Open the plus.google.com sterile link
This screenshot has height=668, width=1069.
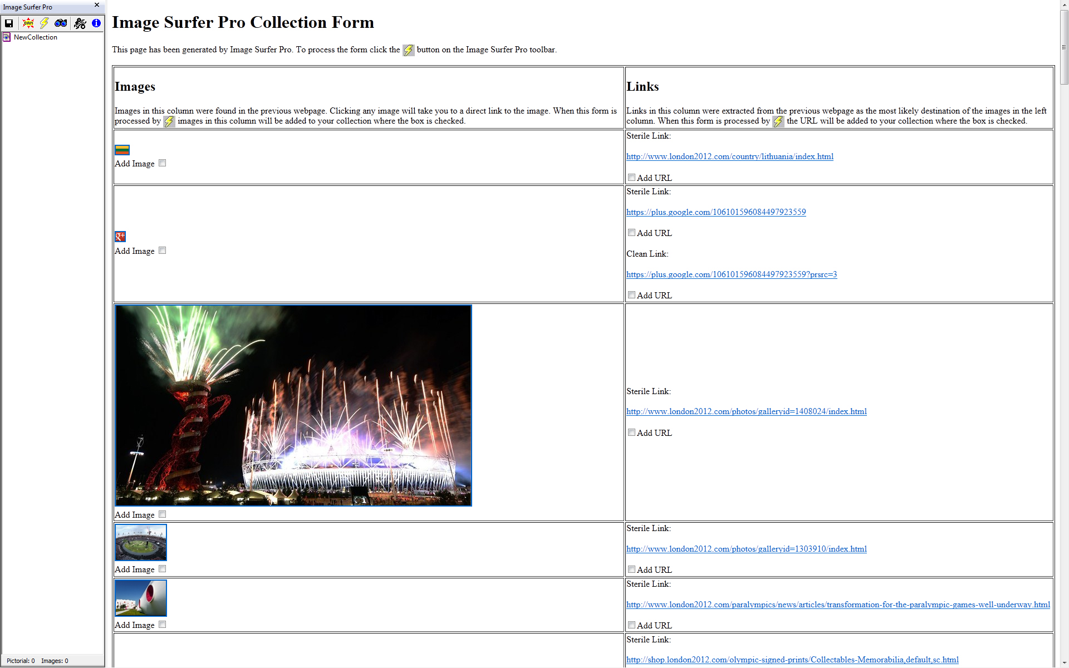pyautogui.click(x=716, y=212)
